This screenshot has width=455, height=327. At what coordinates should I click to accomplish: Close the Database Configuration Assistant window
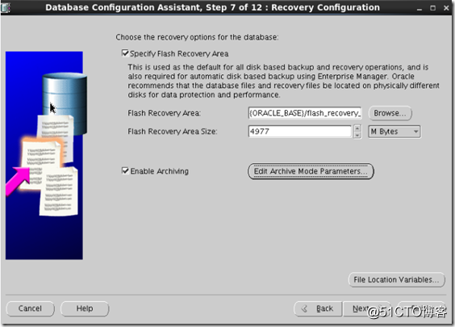click(446, 8)
